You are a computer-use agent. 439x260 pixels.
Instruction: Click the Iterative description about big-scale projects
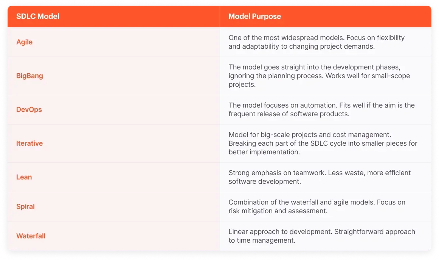[323, 143]
